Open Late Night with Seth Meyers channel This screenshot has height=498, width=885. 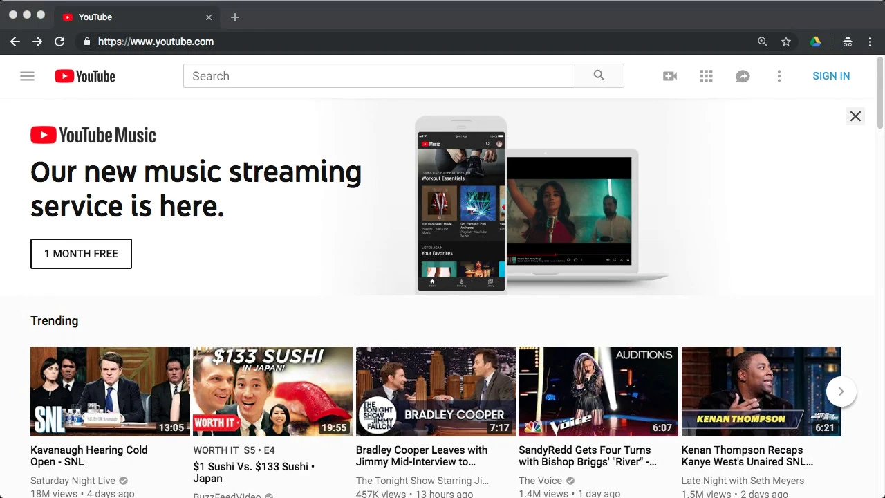click(x=743, y=481)
